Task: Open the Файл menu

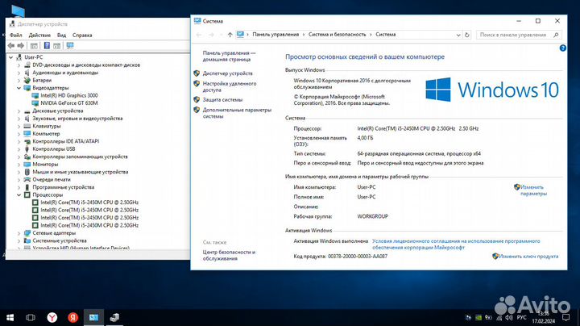Action: (16, 36)
